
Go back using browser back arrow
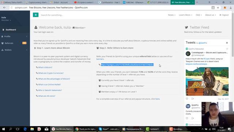pyautogui.click(x=4, y=7)
